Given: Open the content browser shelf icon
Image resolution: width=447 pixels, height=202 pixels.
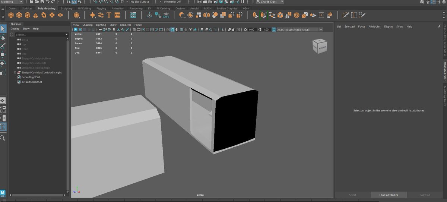Looking at the screenshot, I should 133,15.
